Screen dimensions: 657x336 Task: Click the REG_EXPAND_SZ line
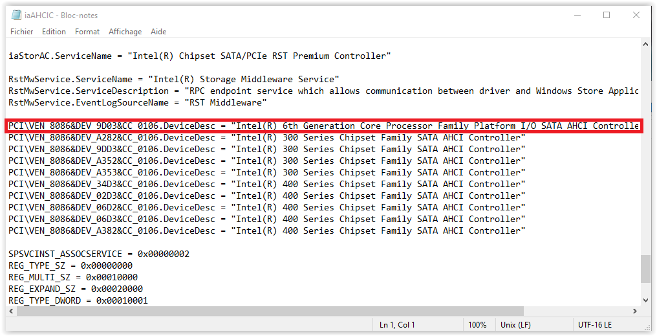76,289
